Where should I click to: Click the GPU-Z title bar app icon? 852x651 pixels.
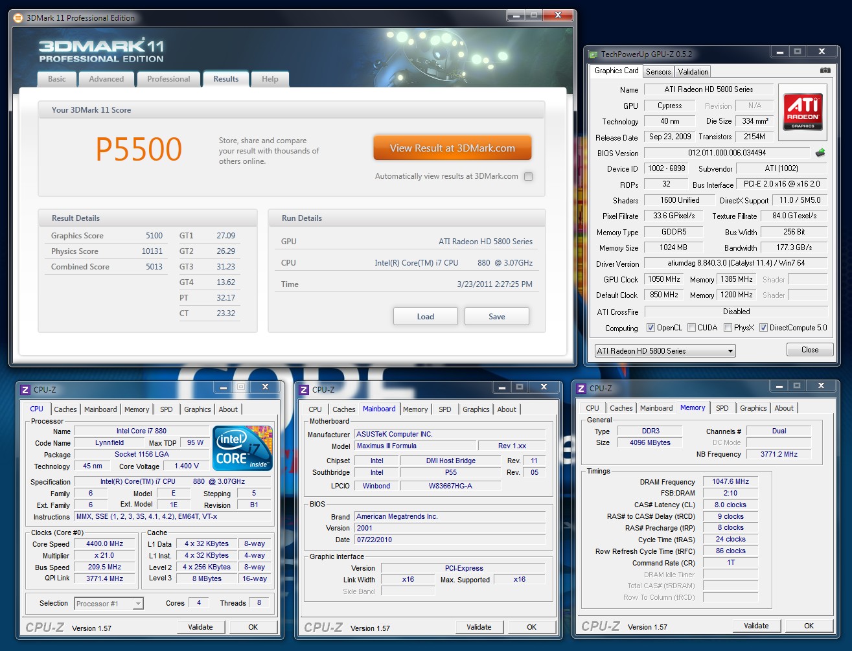pyautogui.click(x=593, y=54)
